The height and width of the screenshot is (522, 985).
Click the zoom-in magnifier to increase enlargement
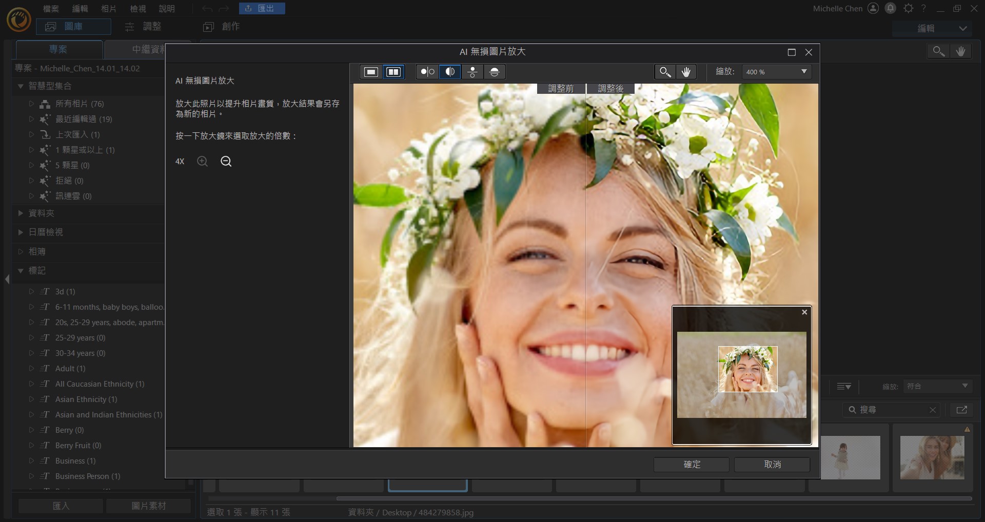[203, 162]
